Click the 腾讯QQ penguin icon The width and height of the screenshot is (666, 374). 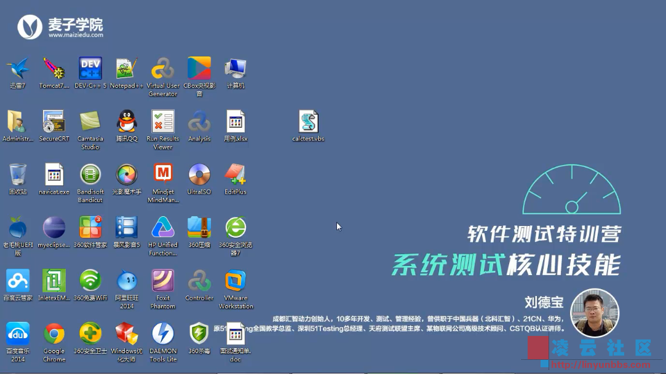coord(127,121)
